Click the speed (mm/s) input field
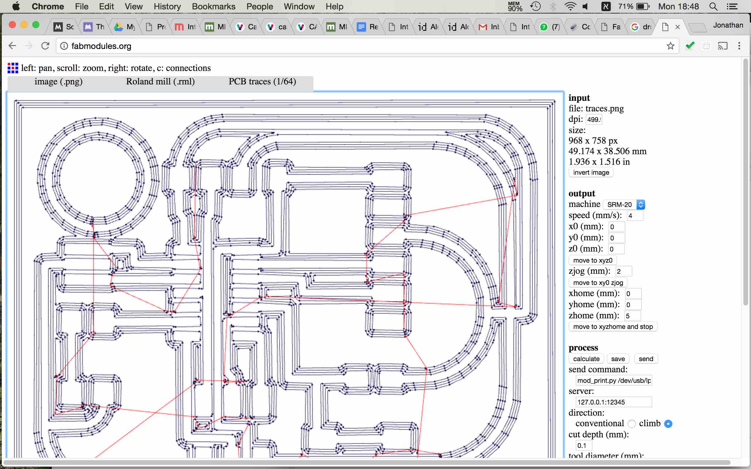 pyautogui.click(x=635, y=215)
